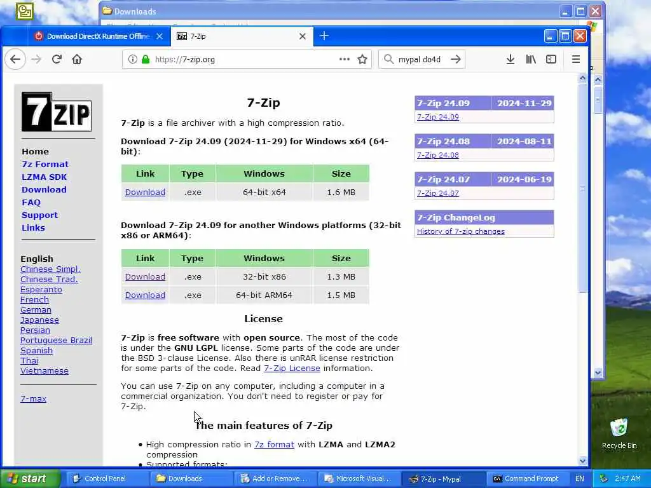Read the 7-Zip License link
The width and height of the screenshot is (651, 488).
[292, 369]
